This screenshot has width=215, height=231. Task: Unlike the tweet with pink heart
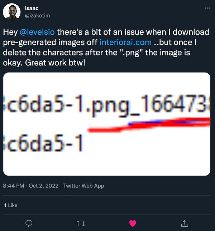tap(133, 223)
